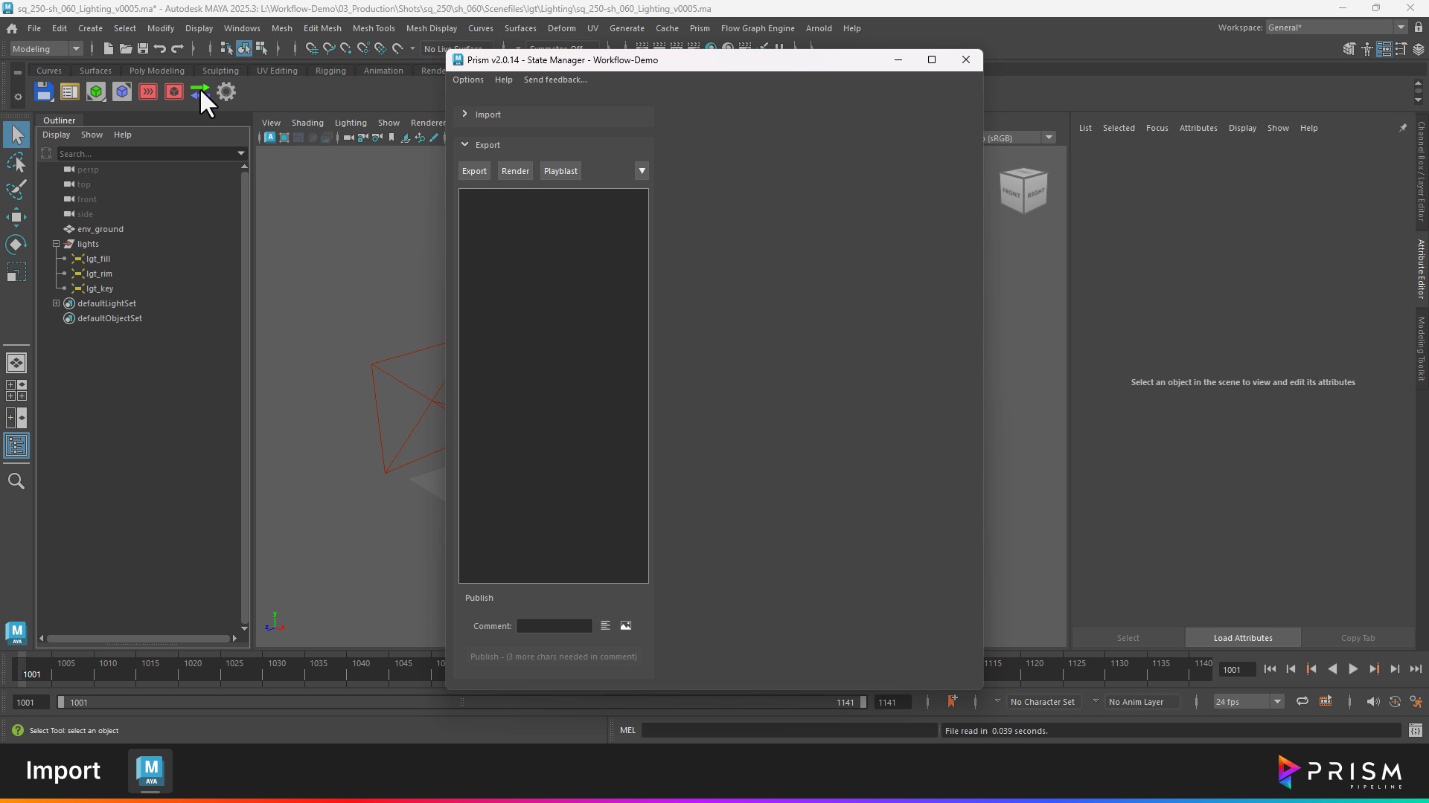Choose the Paint selection tool
The height and width of the screenshot is (803, 1429).
[16, 190]
